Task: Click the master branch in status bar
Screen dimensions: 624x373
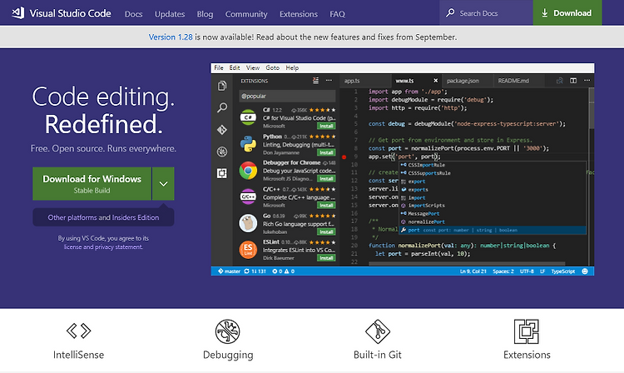Action: [229, 271]
